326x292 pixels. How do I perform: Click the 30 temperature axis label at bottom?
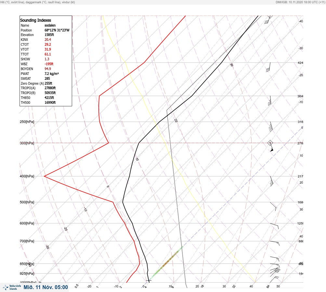(x=224, y=286)
